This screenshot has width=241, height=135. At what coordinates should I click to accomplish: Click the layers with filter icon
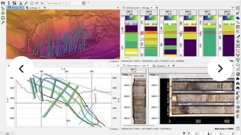pyautogui.click(x=238, y=13)
